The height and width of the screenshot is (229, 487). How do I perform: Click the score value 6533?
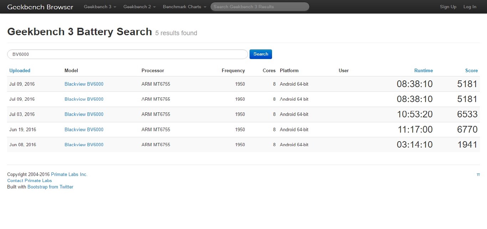tap(467, 114)
